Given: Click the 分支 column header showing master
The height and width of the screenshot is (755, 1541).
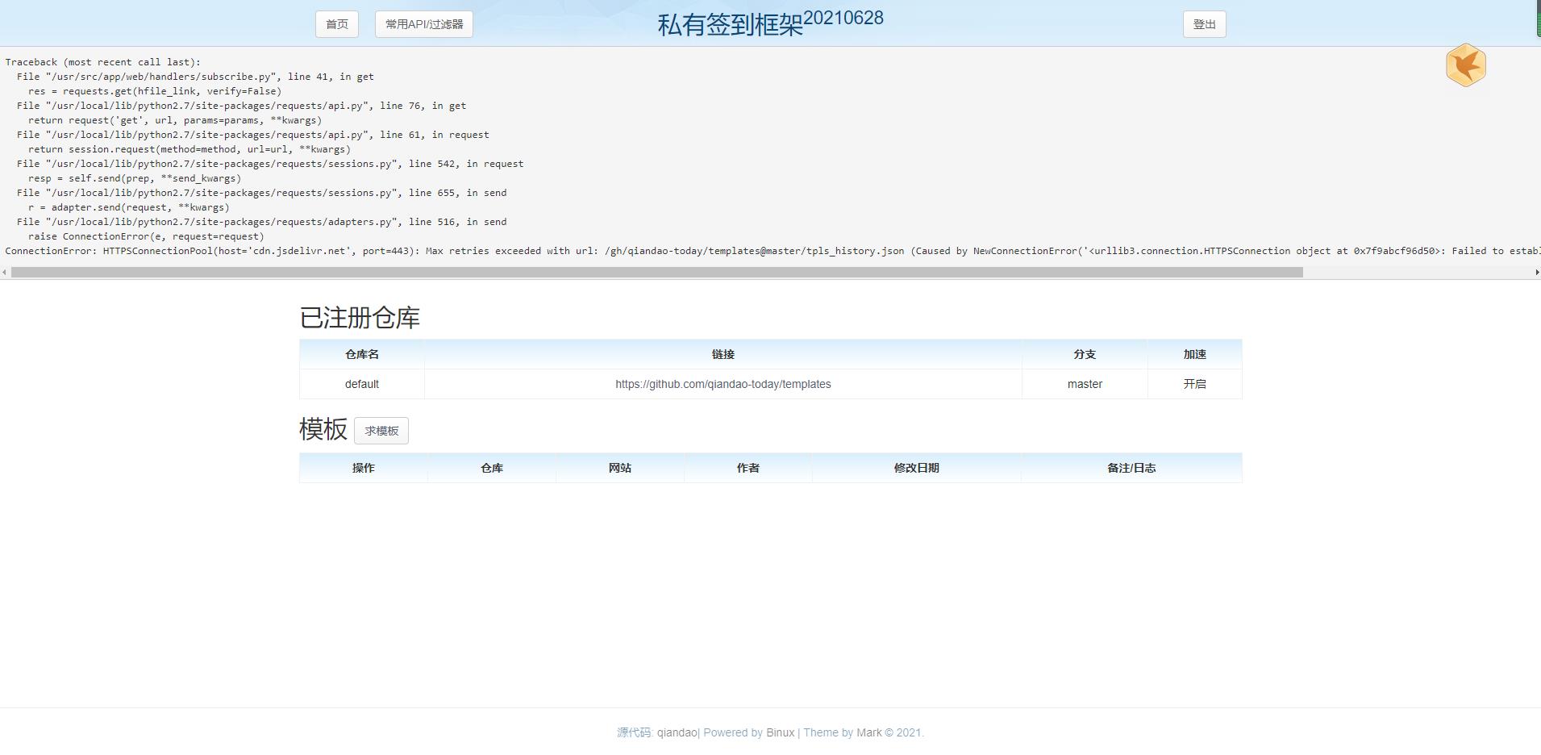Looking at the screenshot, I should (1085, 354).
